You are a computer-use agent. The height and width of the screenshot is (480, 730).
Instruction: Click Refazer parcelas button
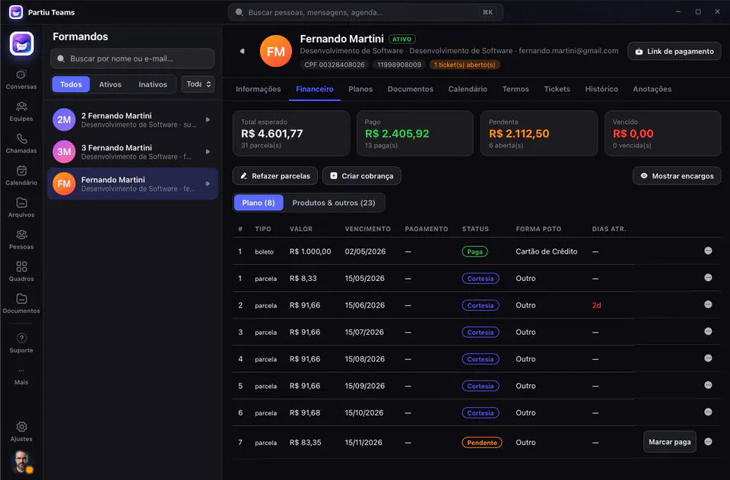(275, 175)
